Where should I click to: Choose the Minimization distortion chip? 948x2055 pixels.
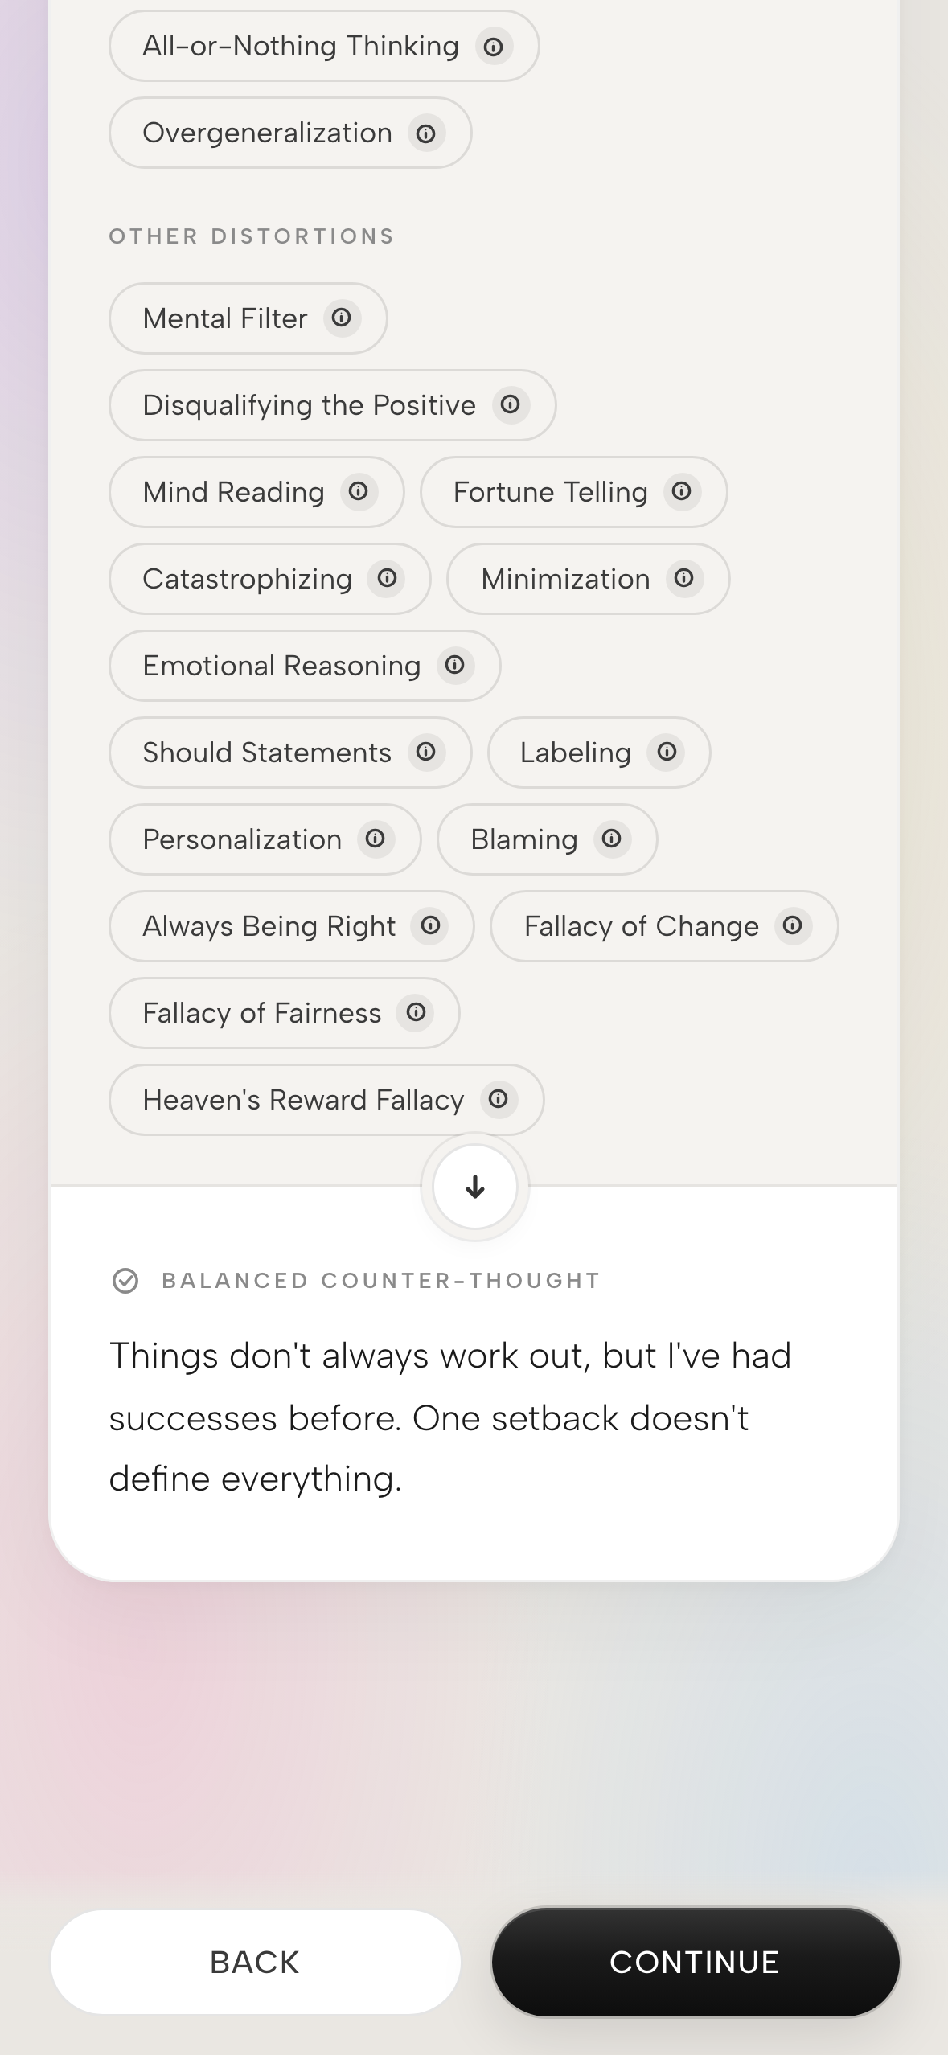click(565, 579)
